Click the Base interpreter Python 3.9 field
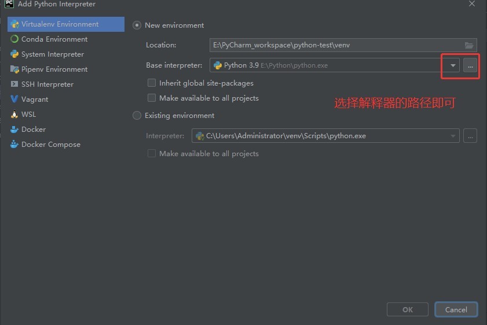487x325 pixels. [335, 65]
